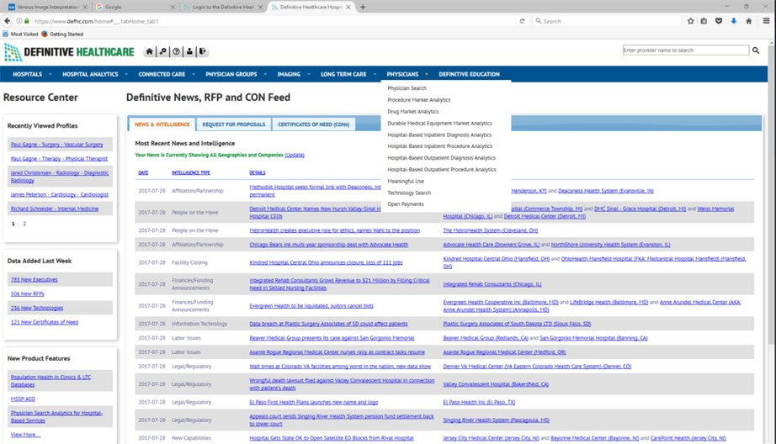Open the 506 New RFPs link
This screenshot has height=444, width=776.
click(x=27, y=294)
